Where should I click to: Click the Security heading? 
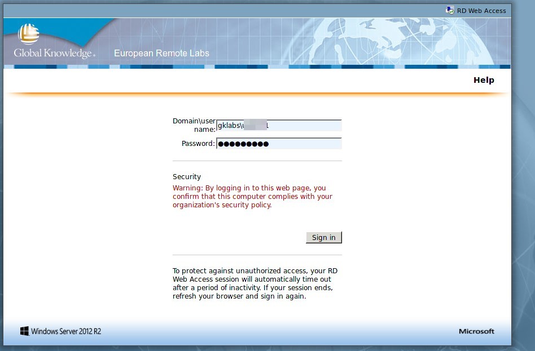point(187,176)
